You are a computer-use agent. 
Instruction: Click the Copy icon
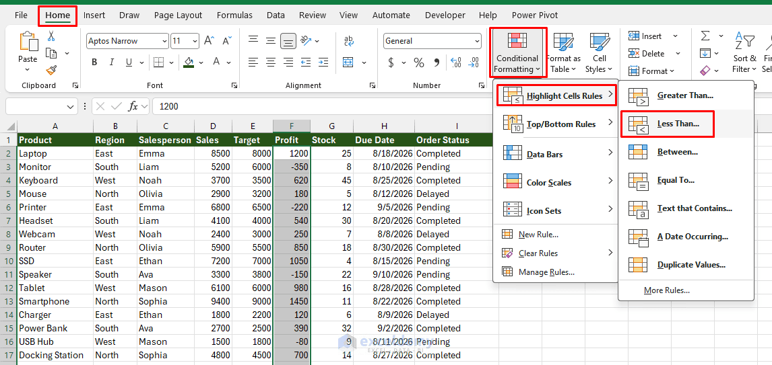pyautogui.click(x=51, y=53)
